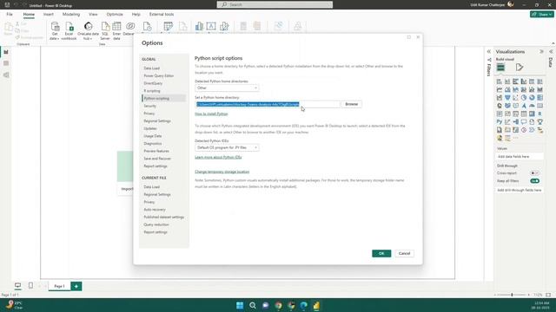The image size is (556, 312).
Task: Select the pie chart visual
Action: 524,98
